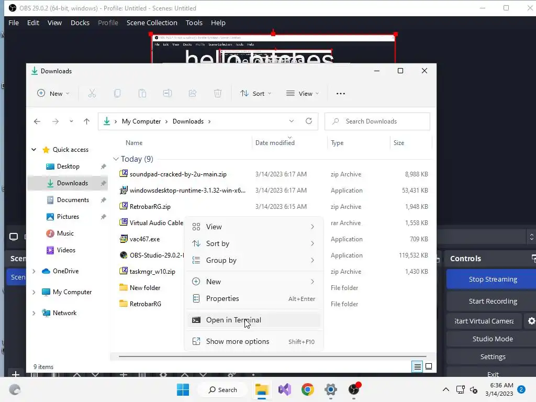
Task: Select Music in the navigation pane
Action: click(x=68, y=233)
